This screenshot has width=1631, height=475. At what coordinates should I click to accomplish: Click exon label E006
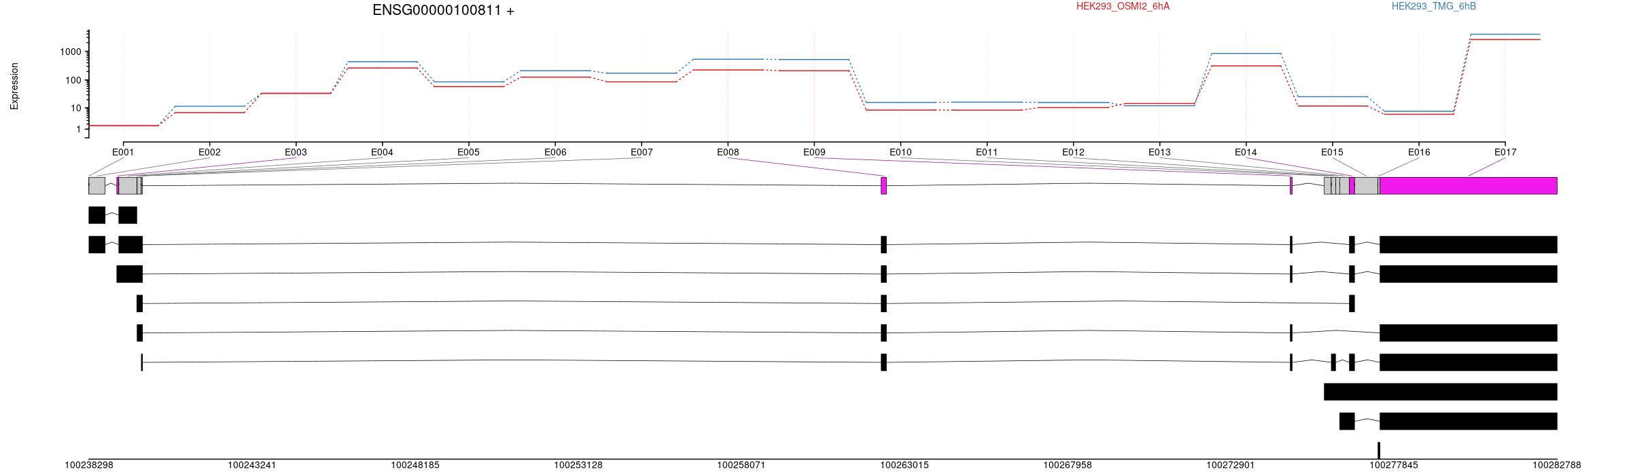click(555, 152)
